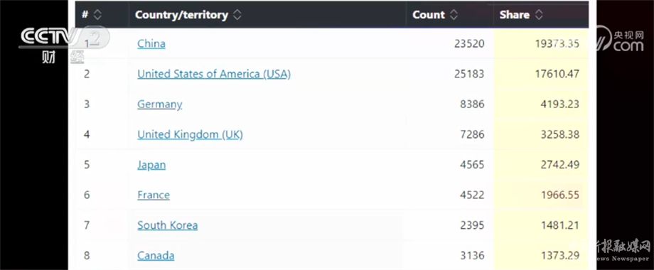Viewport: 654px width, 270px height.
Task: Select China's share value 19373.35
Action: click(x=557, y=44)
